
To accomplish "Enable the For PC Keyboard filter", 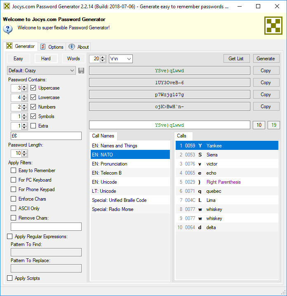I will pos(13,180).
